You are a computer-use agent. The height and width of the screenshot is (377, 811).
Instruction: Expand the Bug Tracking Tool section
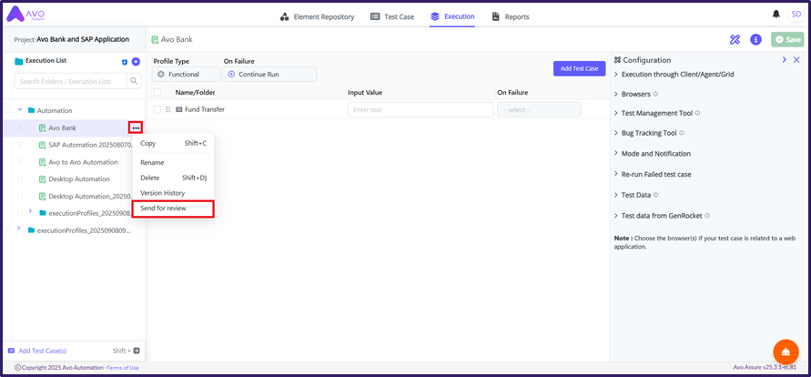(x=651, y=133)
